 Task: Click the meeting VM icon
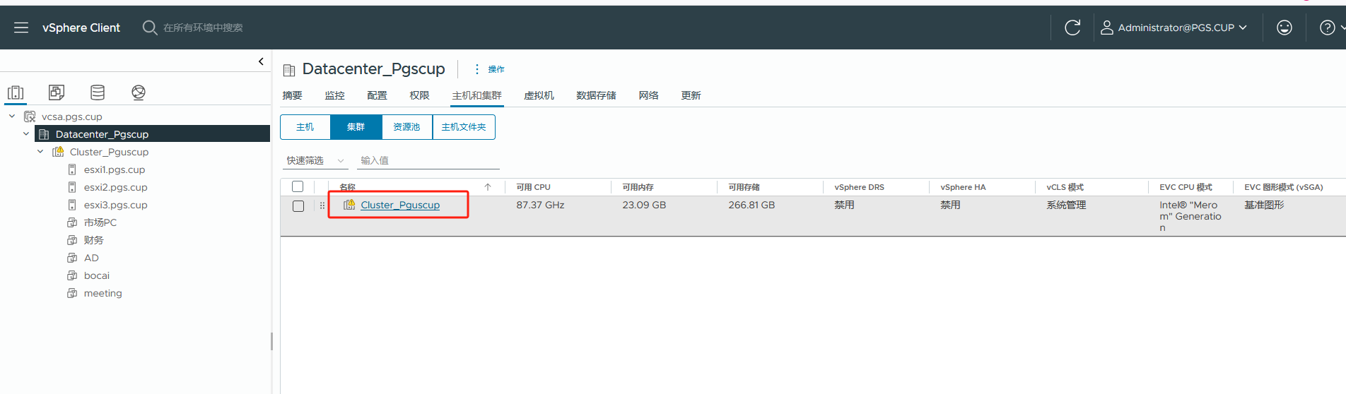tap(72, 293)
